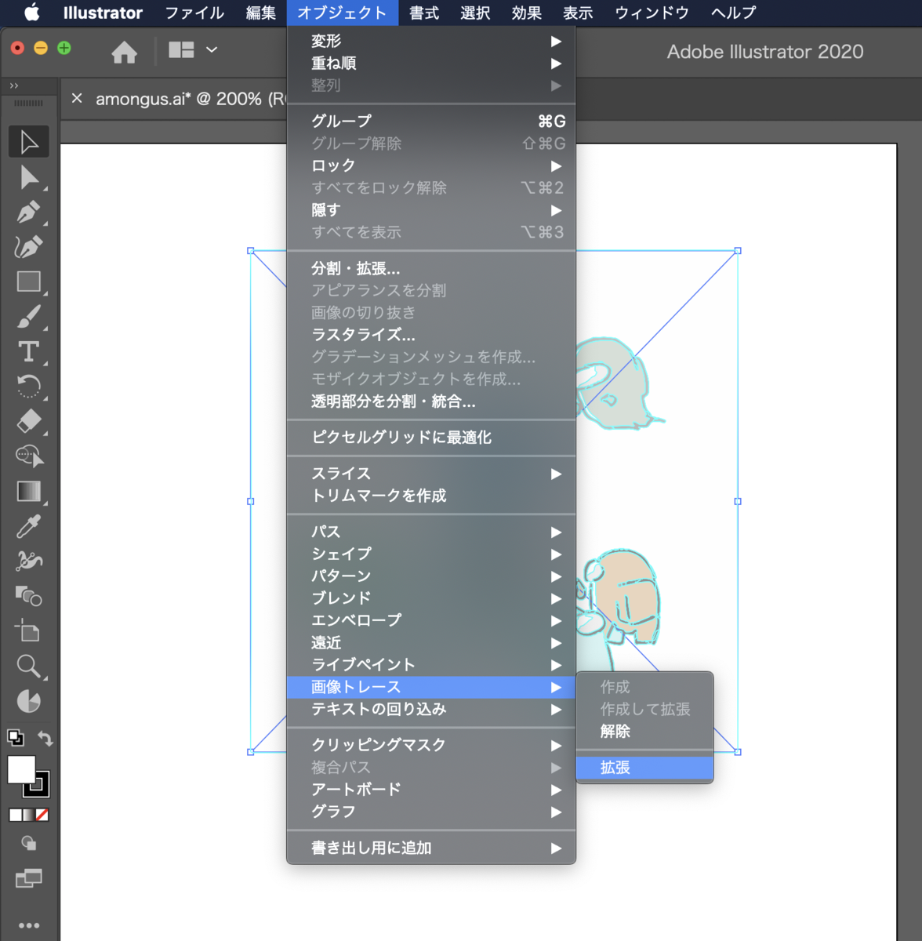The width and height of the screenshot is (922, 941).
Task: Select the Blend tool with overlapping shapes icon
Action: 29,596
